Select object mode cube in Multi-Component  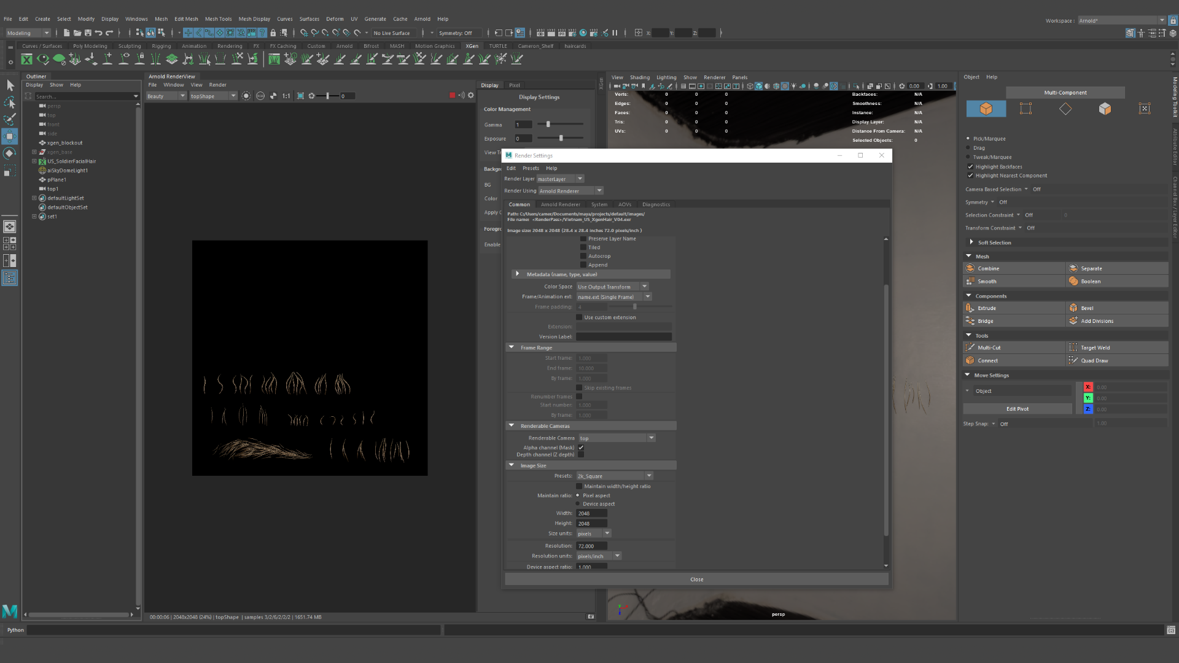tap(986, 109)
